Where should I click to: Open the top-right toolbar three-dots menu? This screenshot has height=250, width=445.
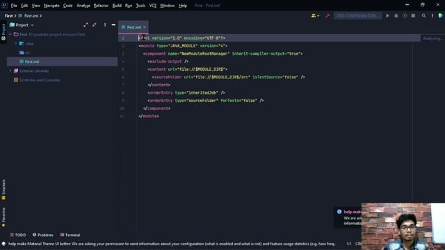pos(432,16)
